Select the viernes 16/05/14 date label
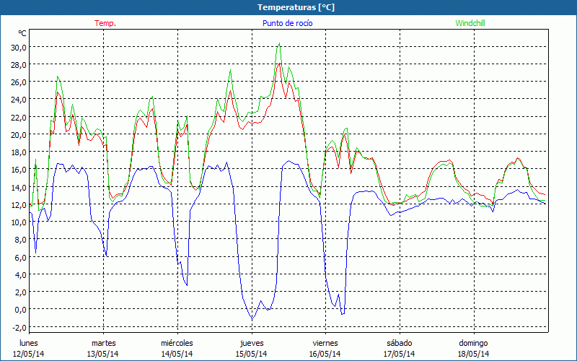 coord(325,348)
